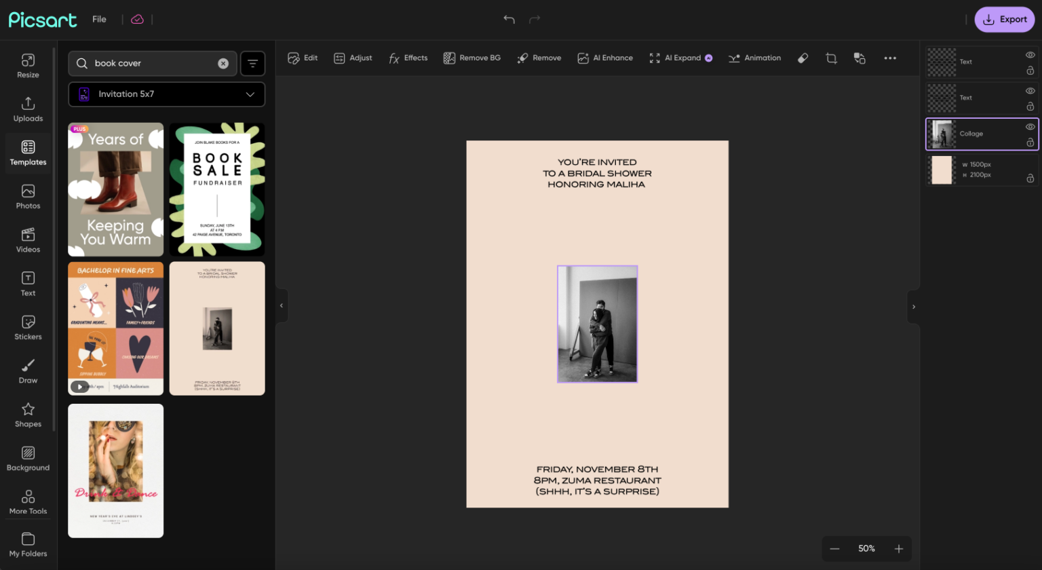Open the File menu
Screen dimensions: 1042x570
pos(99,20)
